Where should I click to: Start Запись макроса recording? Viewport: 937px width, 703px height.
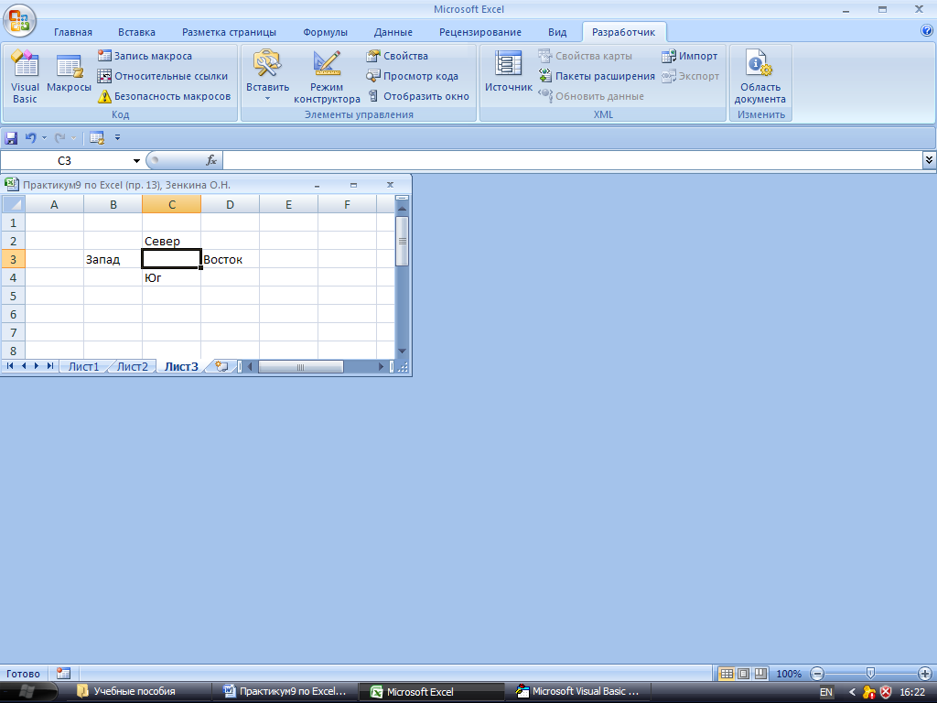point(145,56)
